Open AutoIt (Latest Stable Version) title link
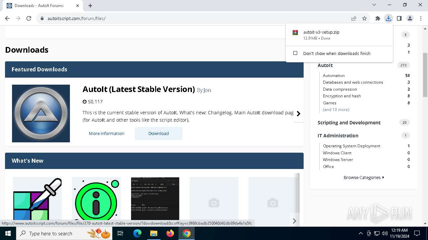Image resolution: width=428 pixels, height=240 pixels. (x=139, y=89)
